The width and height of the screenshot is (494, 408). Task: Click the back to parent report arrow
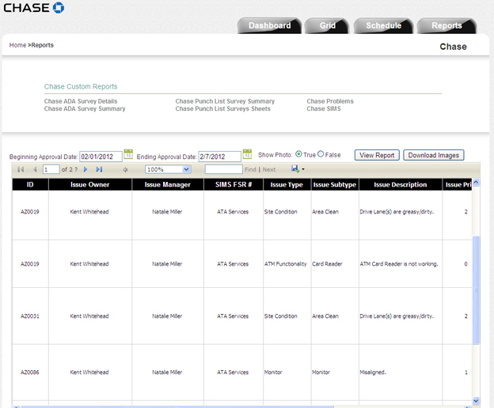[125, 170]
